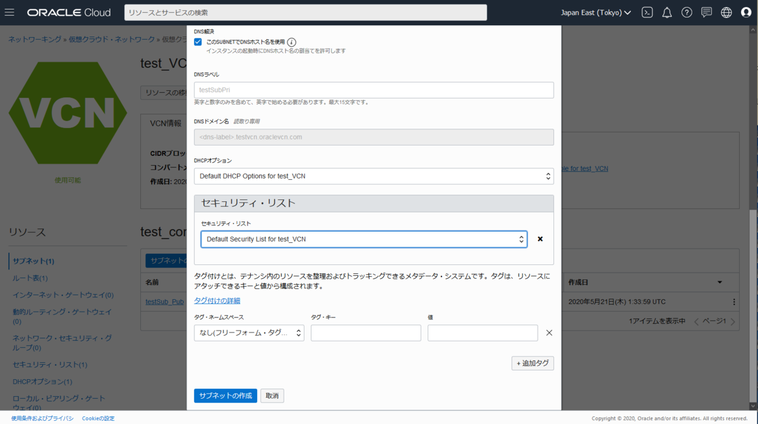Click the Cancel button in dialog
758x424 pixels.
272,396
